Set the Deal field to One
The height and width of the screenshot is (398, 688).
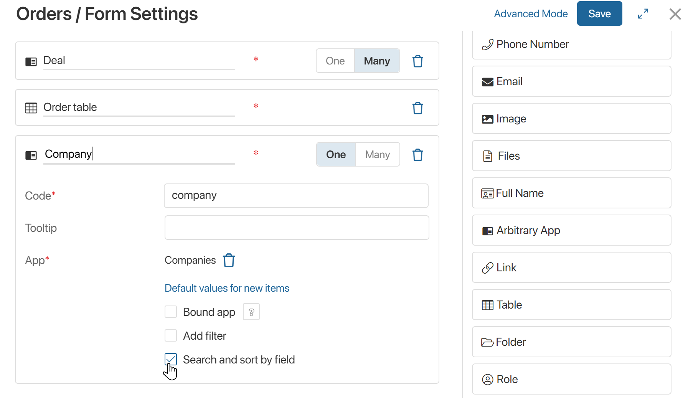(x=335, y=61)
